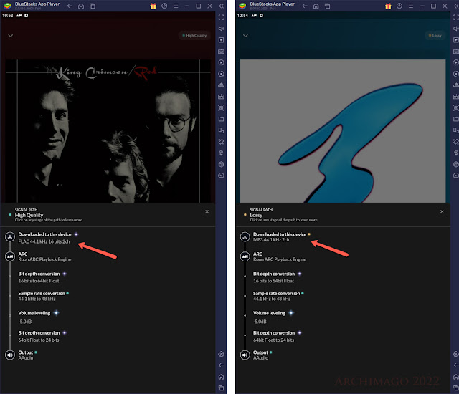Click the ARC engine icon in right window
Viewport: 459px width, 394px height.
245,256
